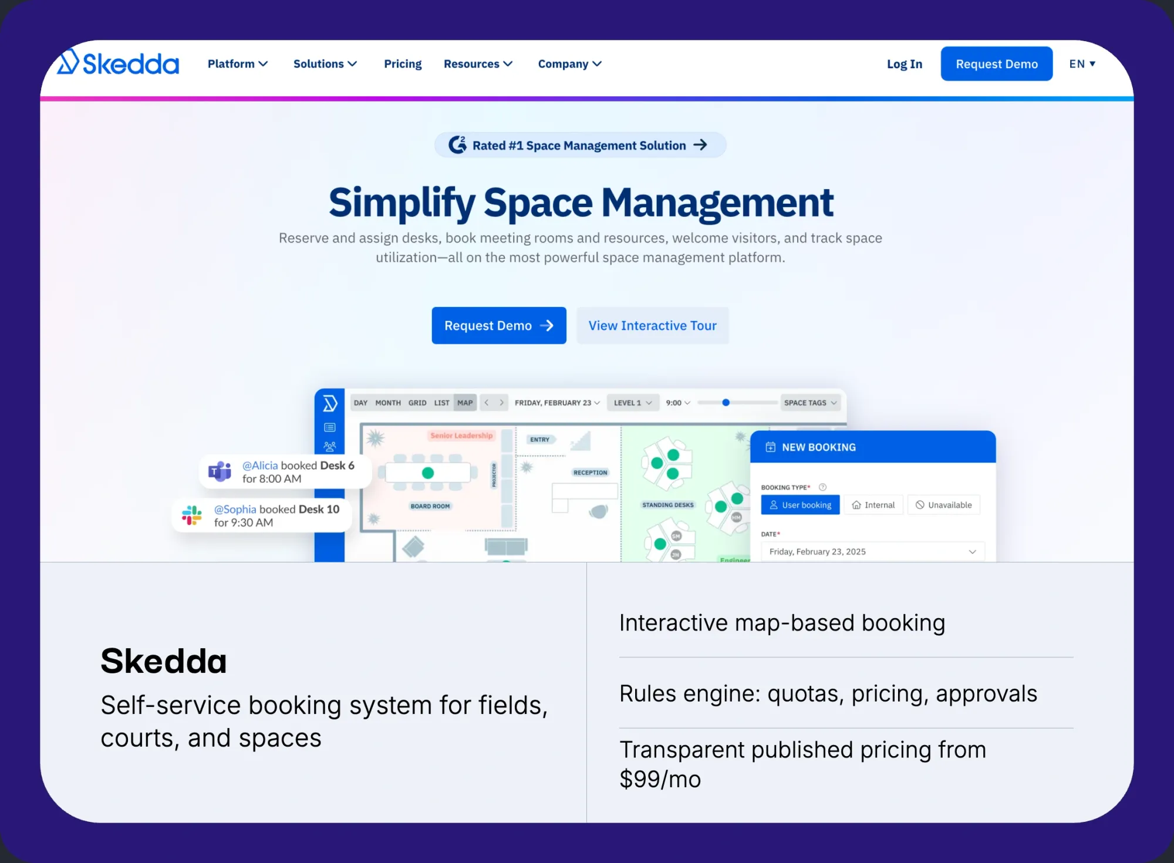Click the list icon in the app sidebar
Screen dimensions: 1174x863
(330, 427)
